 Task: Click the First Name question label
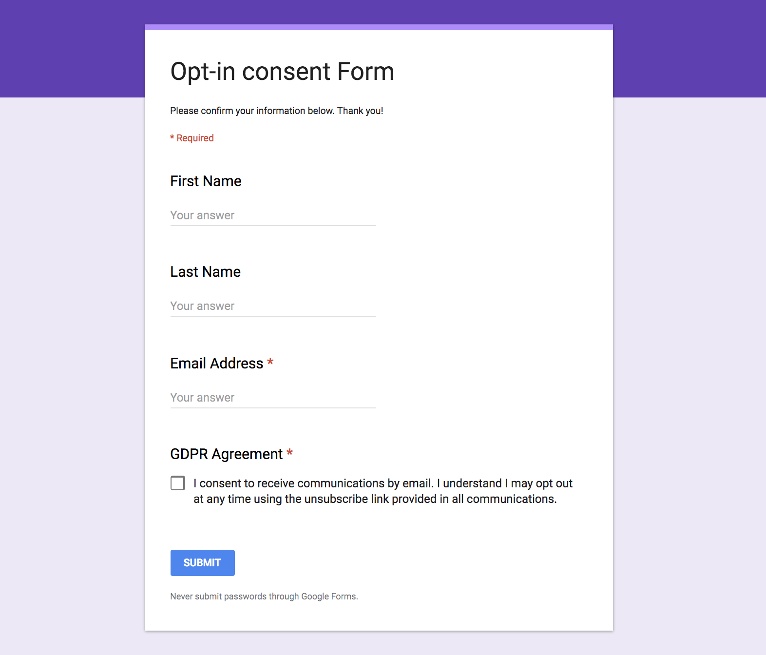205,181
